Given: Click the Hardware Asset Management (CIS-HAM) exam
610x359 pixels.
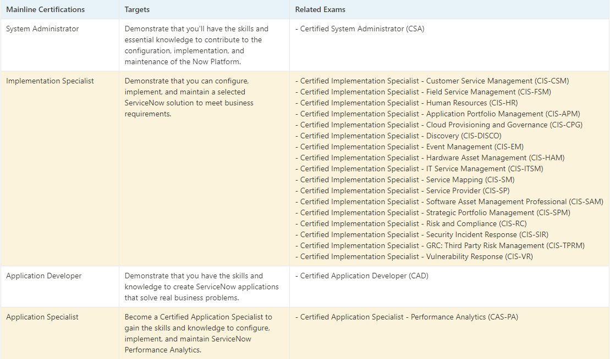Looking at the screenshot, I should (x=430, y=158).
